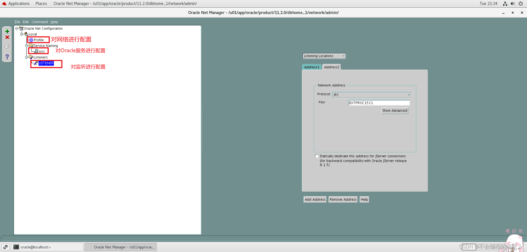Screen dimensions: 527x252
Task: Click the Red Hat Applications icon
Action: tap(4, 4)
